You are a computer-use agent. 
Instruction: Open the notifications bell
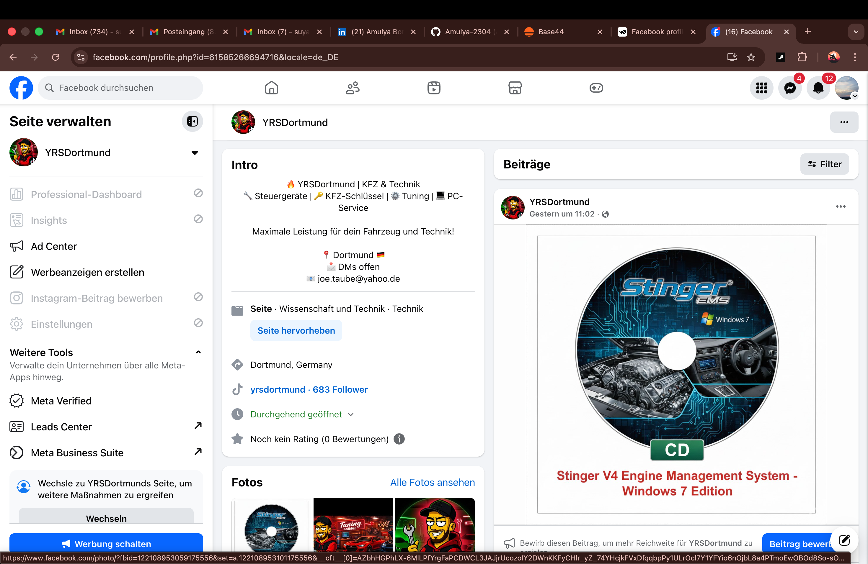(818, 88)
